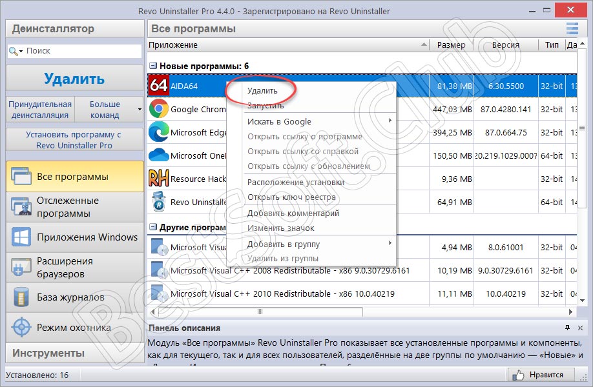Click the 447,03 MB size cell
This screenshot has height=387, width=593.
pyautogui.click(x=452, y=109)
